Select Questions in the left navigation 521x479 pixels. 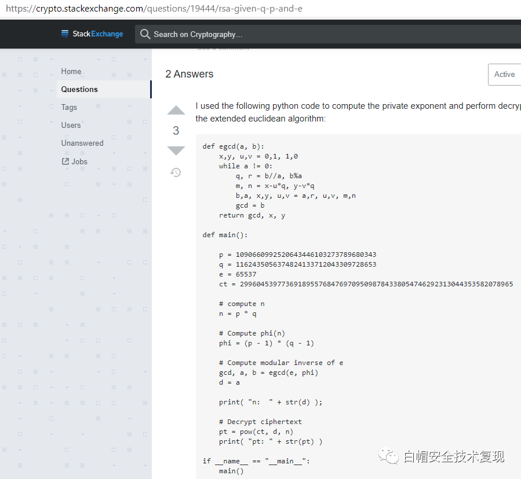[79, 89]
